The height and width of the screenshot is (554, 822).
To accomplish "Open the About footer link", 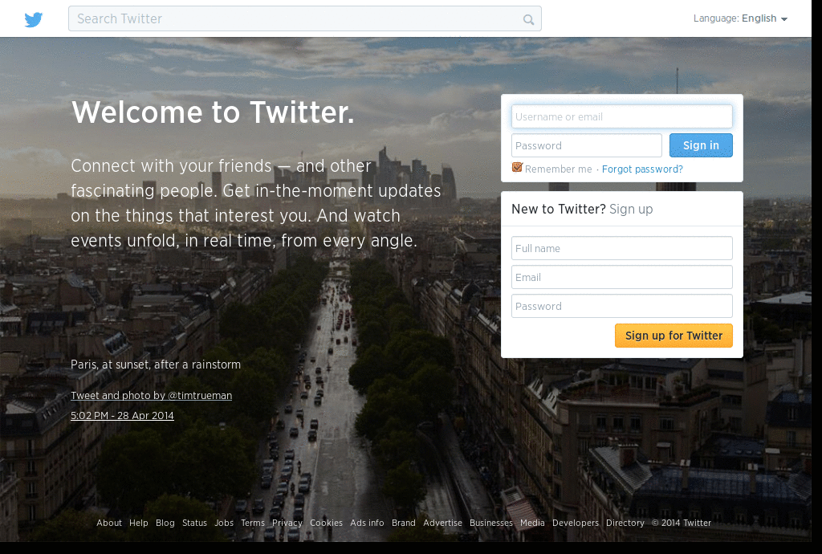I will [109, 523].
